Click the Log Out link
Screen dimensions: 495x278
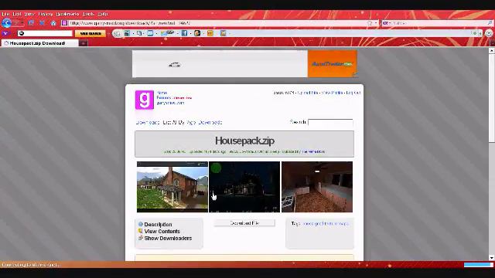click(x=353, y=93)
